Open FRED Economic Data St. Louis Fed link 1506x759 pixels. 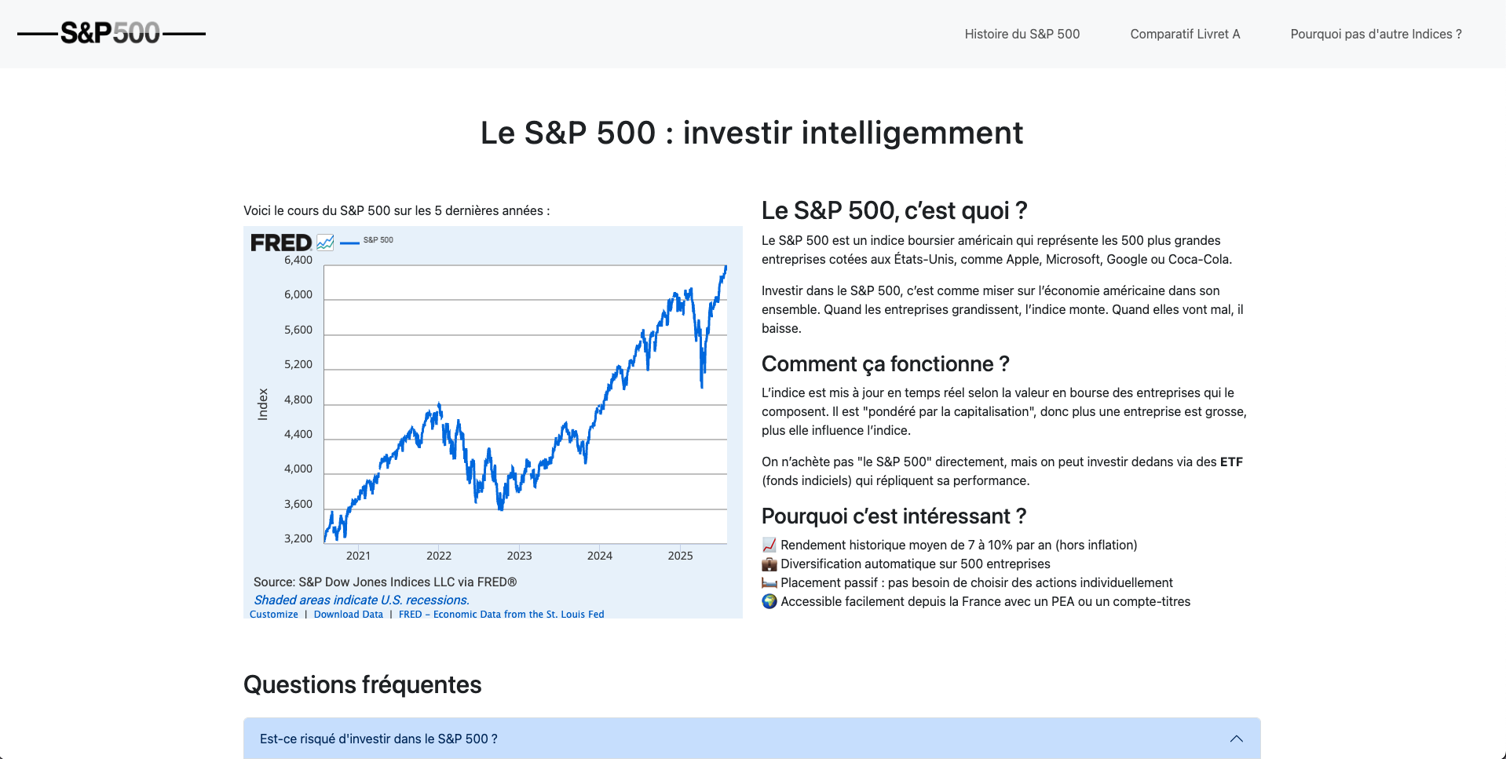pyautogui.click(x=501, y=614)
